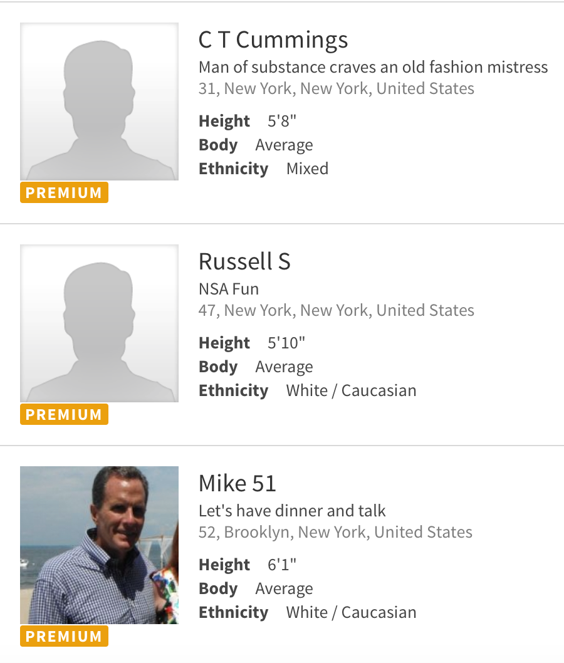
Task: Select "Let's have dinner and talk" tagline
Action: (x=292, y=511)
